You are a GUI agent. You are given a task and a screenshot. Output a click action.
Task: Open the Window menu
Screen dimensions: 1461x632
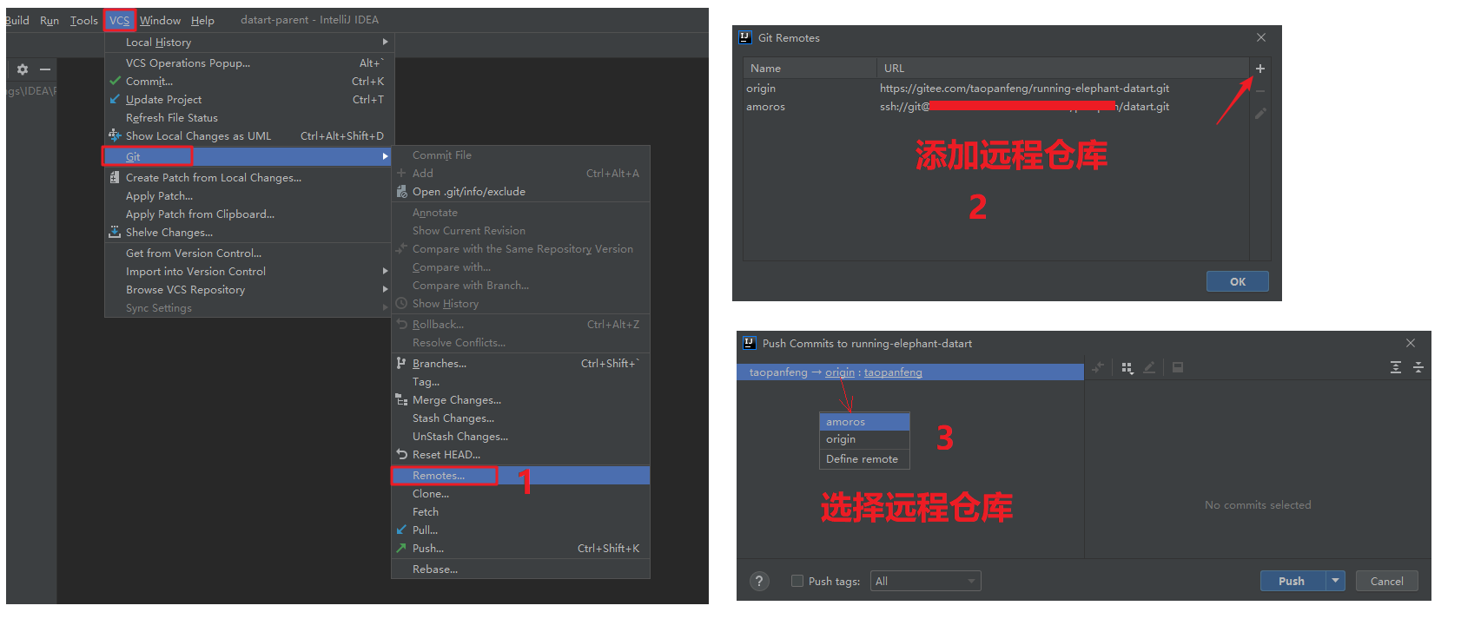pos(160,20)
